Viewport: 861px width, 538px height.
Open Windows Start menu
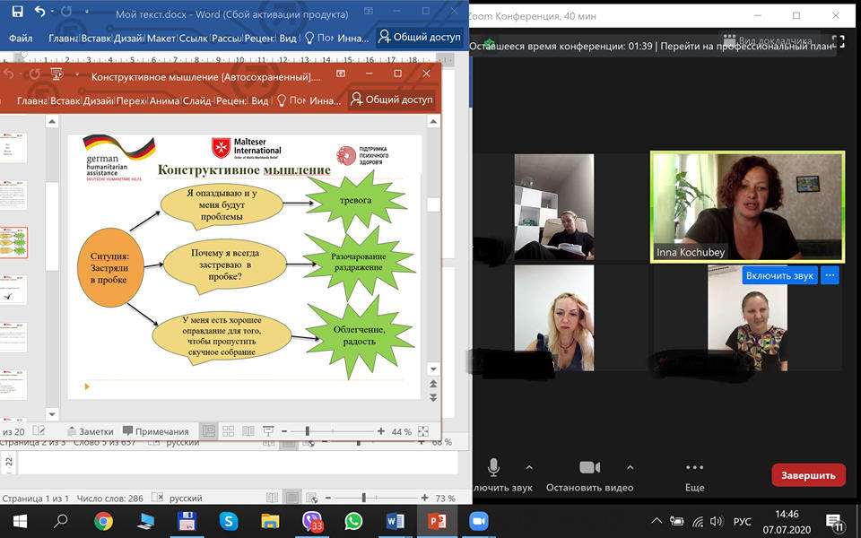(x=20, y=521)
